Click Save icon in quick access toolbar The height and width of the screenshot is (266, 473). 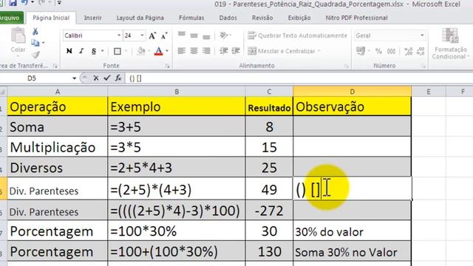[13, 3]
